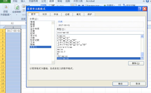The height and width of the screenshot is (93, 151).
Task: Choose Special (特殊) category
Action: (x=32, y=45)
